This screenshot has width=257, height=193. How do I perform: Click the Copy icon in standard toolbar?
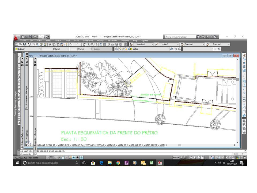pos(54,44)
